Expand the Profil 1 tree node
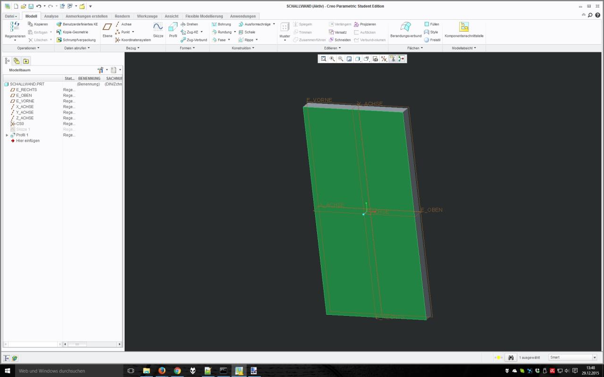 point(7,135)
